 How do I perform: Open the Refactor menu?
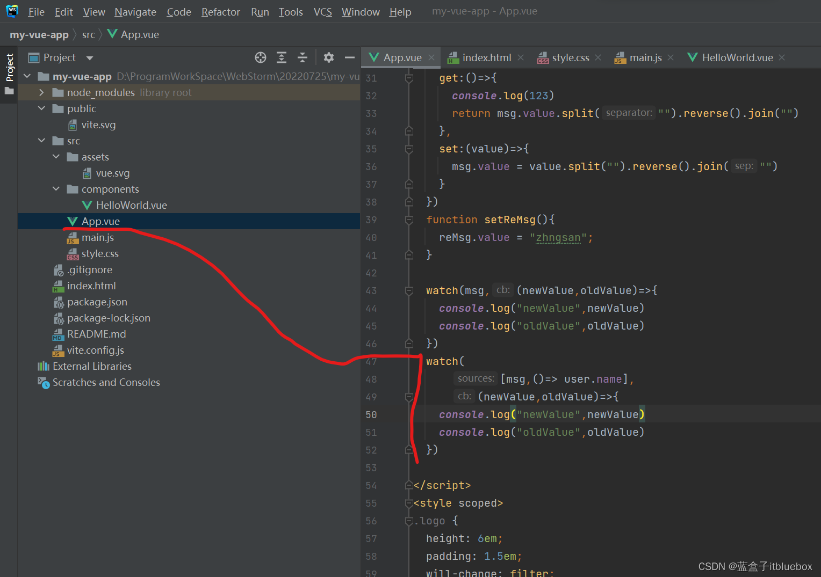[220, 12]
